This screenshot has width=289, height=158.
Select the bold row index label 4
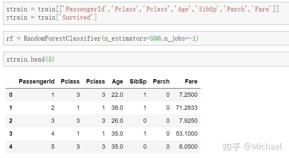point(11,147)
